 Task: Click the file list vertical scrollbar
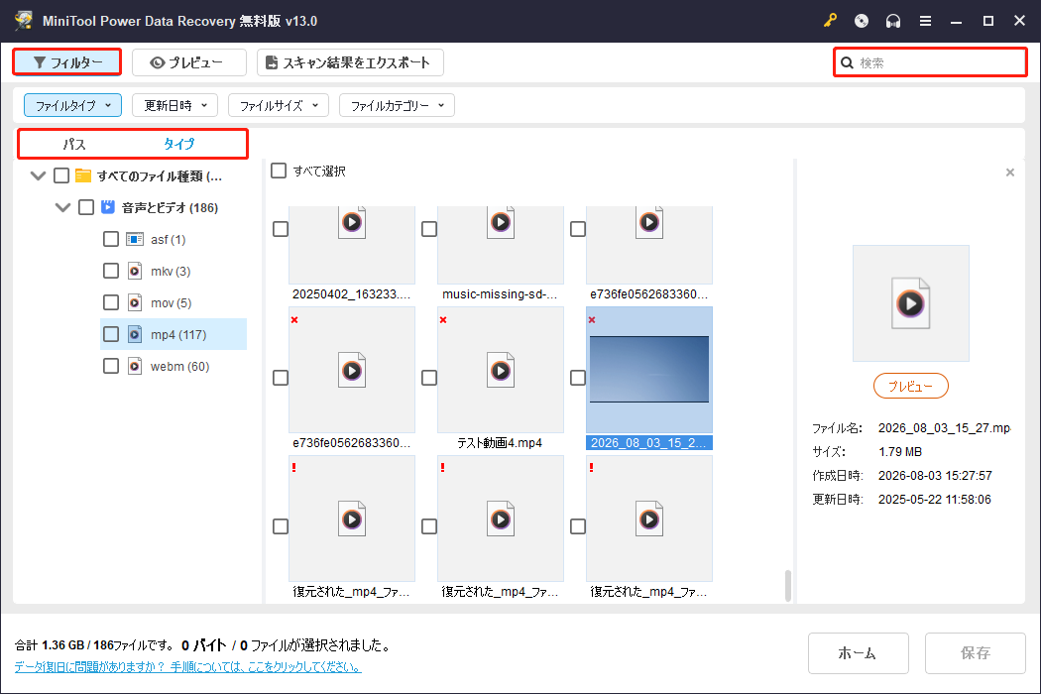click(788, 584)
